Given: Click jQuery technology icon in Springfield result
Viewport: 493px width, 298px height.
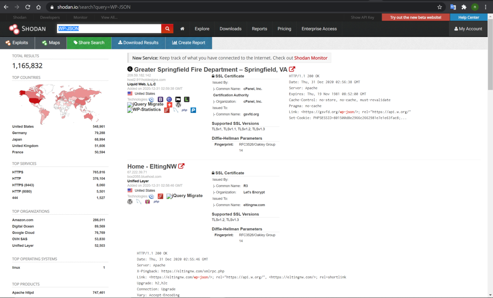Looking at the screenshot, I should pyautogui.click(x=152, y=99).
